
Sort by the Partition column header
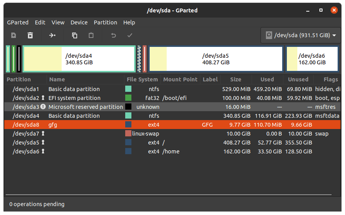click(x=25, y=79)
